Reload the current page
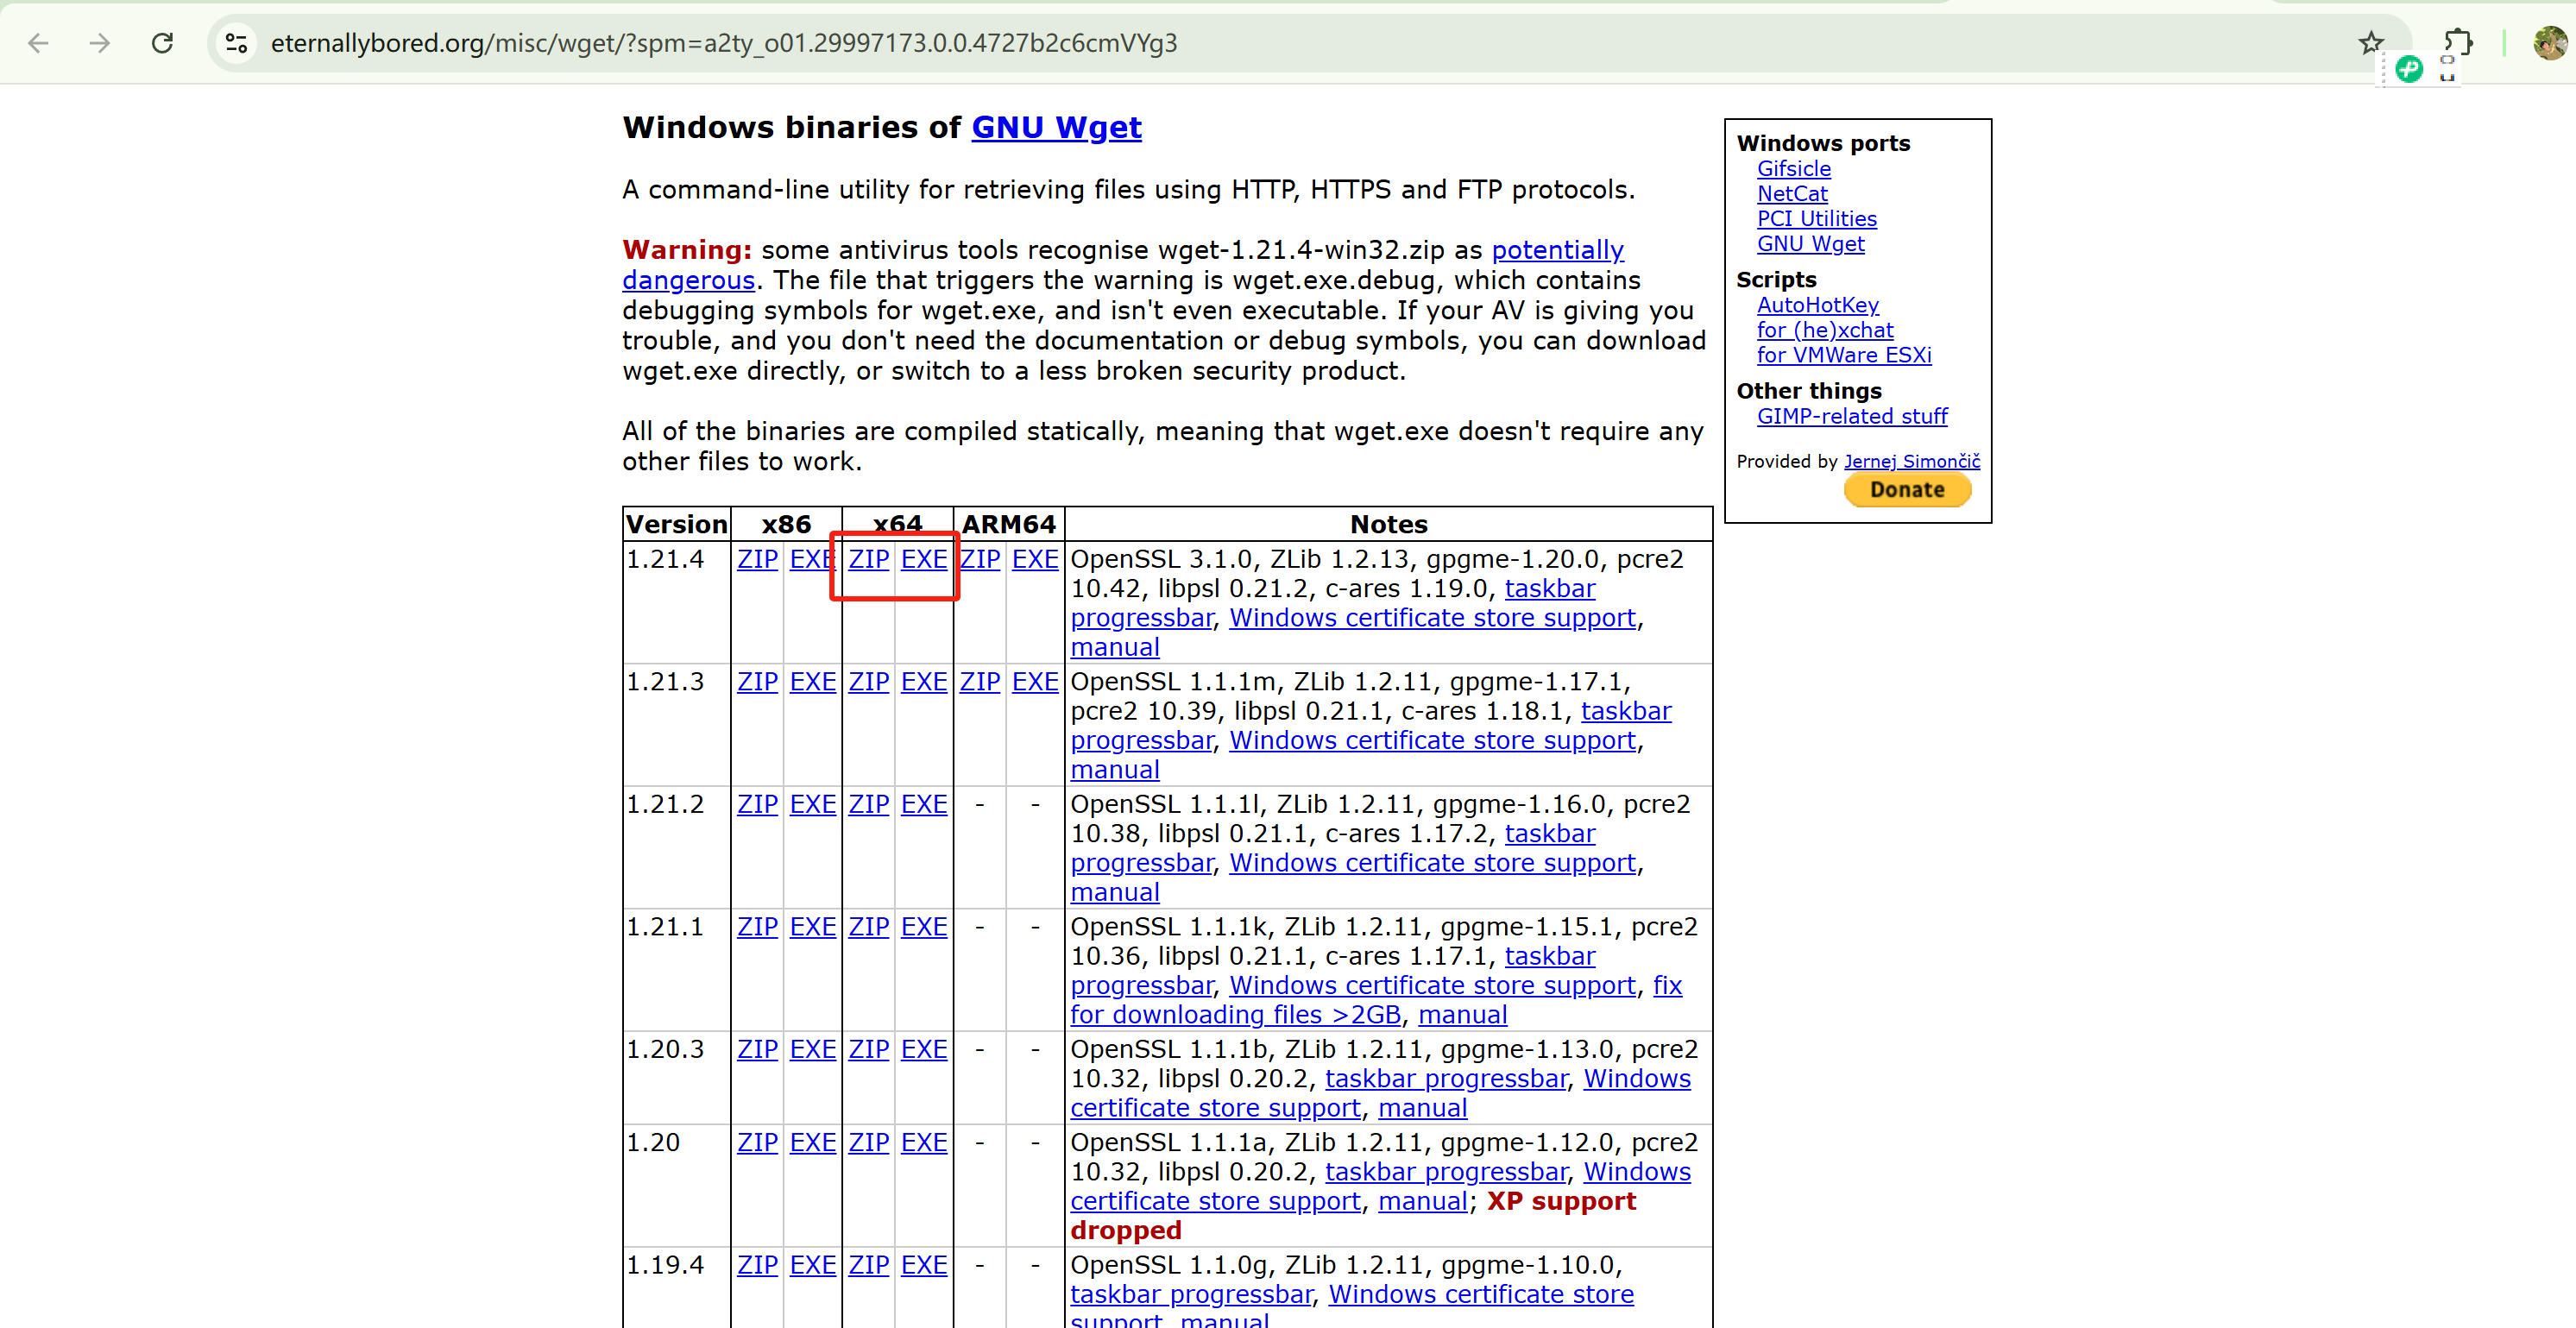2576x1328 pixels. point(162,43)
